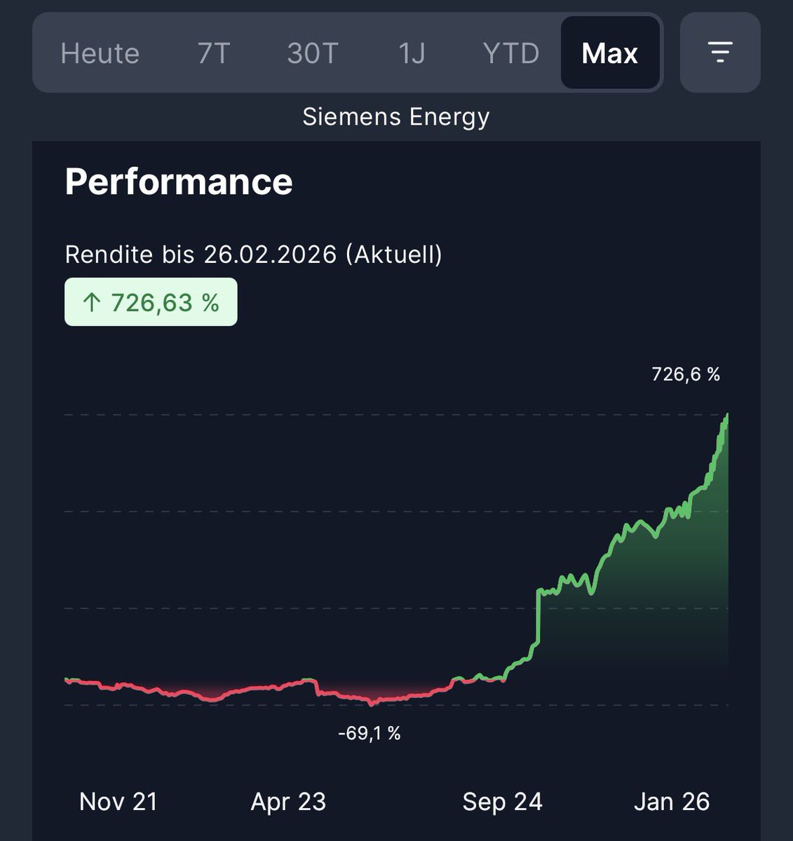Open the filter options icon
Screen dimensions: 793x841
[x=720, y=53]
